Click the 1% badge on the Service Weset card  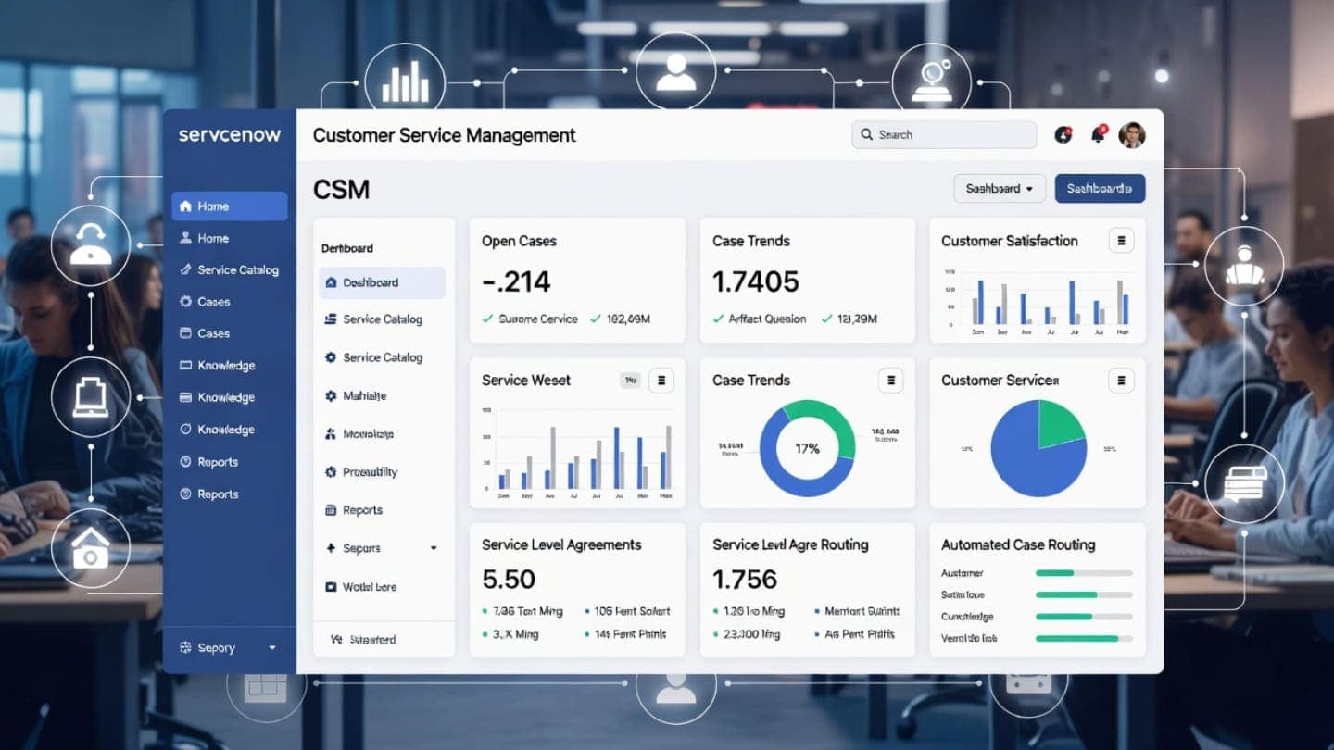(x=630, y=380)
